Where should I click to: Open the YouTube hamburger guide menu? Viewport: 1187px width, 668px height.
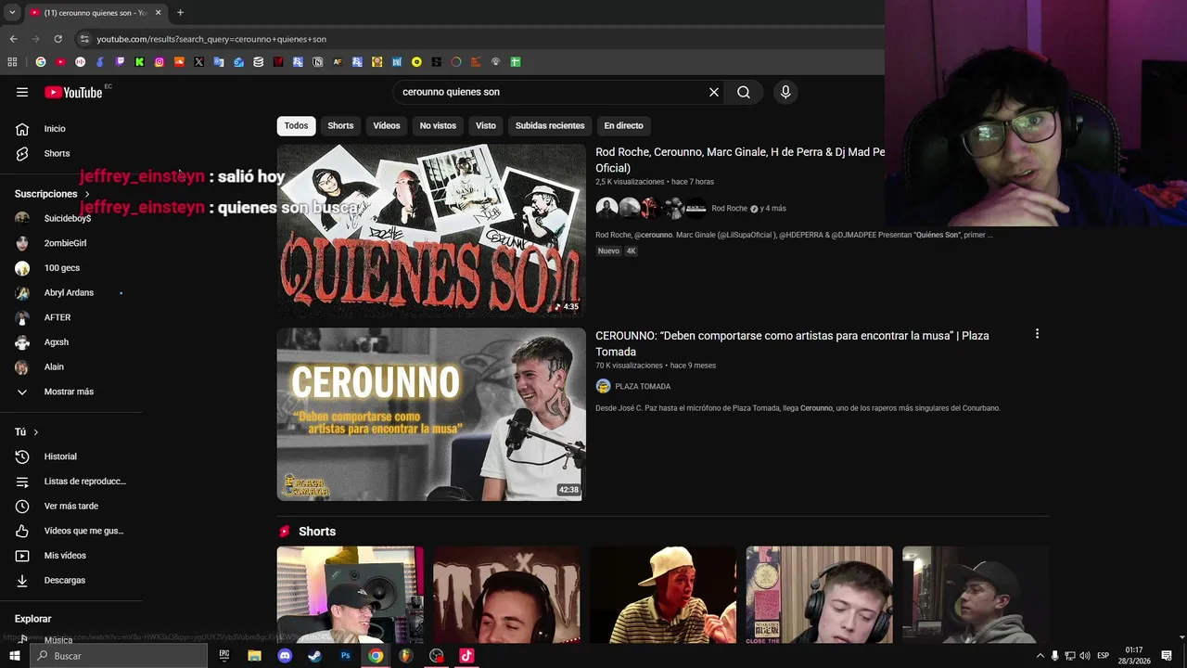(22, 92)
